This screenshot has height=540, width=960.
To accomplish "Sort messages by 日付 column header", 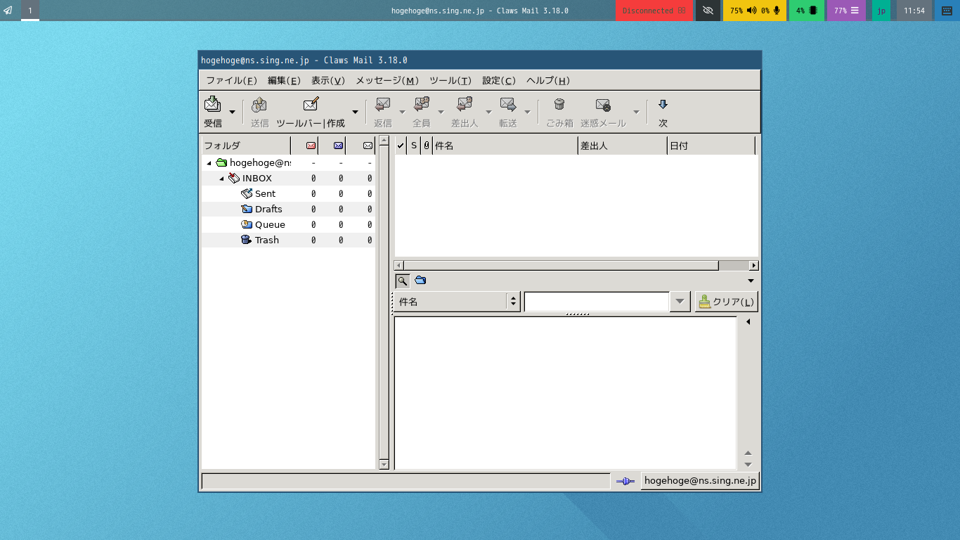I will click(x=711, y=146).
